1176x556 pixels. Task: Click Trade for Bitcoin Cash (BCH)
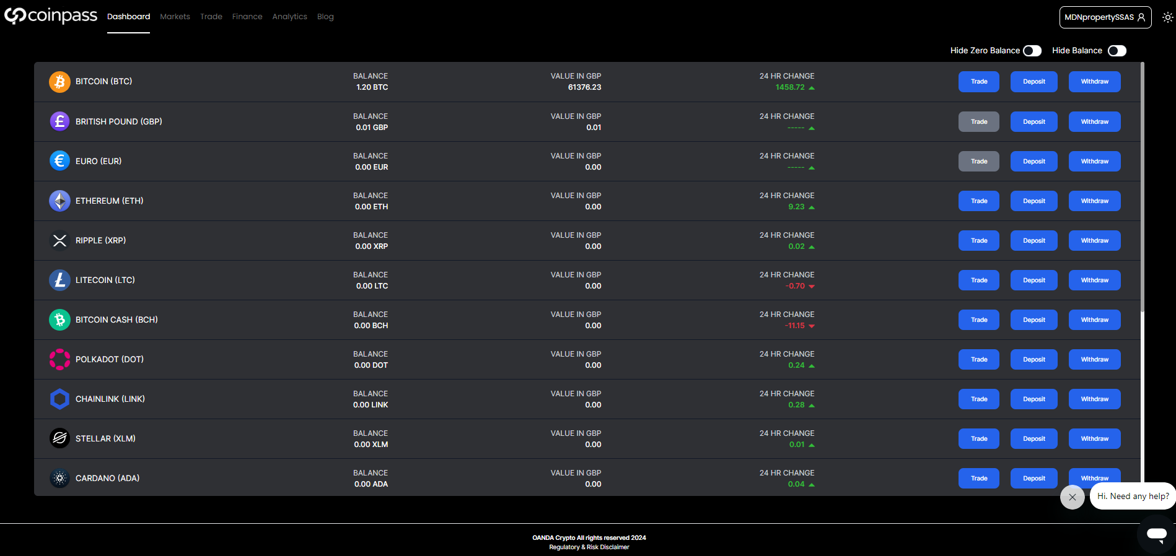point(979,319)
